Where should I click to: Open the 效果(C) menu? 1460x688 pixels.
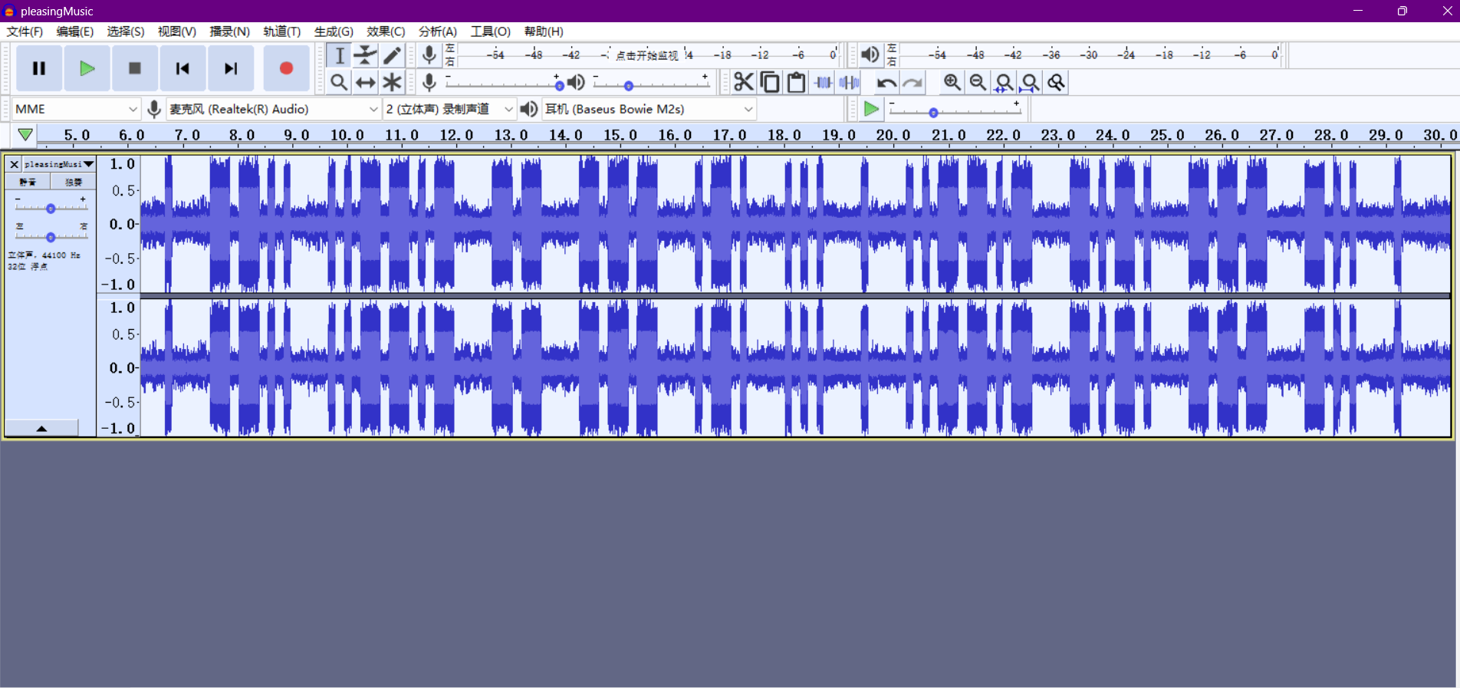(385, 31)
